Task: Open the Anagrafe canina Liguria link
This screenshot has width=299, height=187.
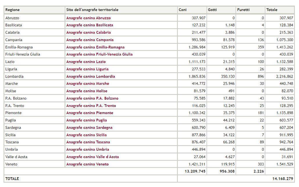Action: tap(87, 69)
